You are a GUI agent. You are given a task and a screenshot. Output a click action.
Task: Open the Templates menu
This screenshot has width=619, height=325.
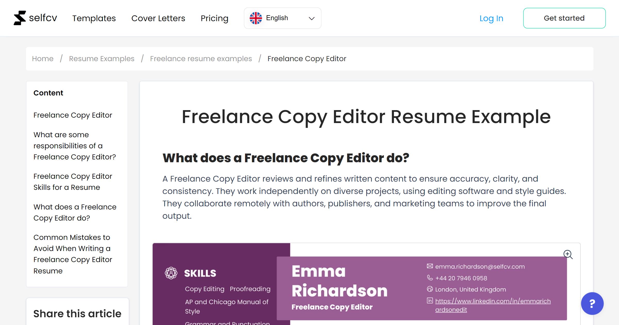(94, 18)
